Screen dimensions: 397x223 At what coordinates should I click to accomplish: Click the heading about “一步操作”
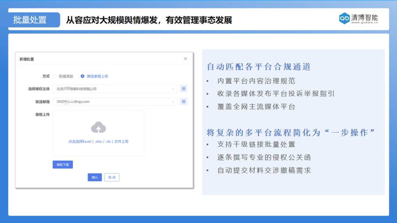[291, 133]
